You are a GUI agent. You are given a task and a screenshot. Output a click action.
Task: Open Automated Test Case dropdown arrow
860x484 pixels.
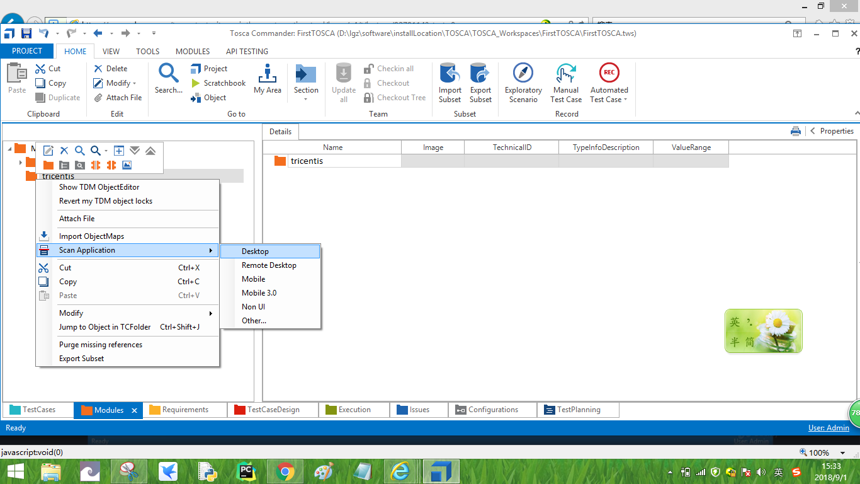click(625, 100)
